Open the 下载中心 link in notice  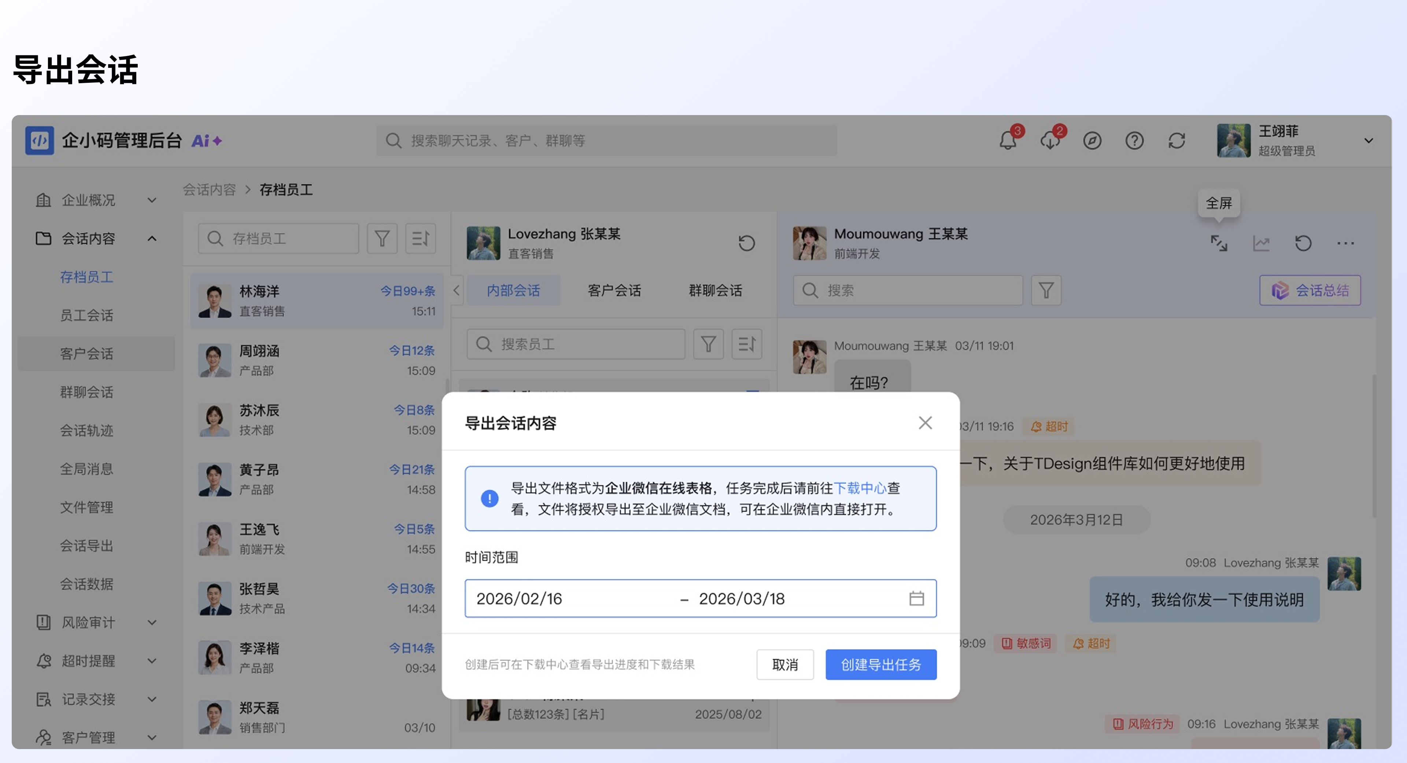pyautogui.click(x=860, y=488)
